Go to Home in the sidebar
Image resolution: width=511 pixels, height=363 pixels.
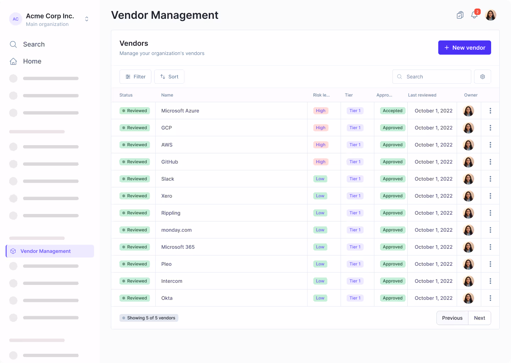32,61
